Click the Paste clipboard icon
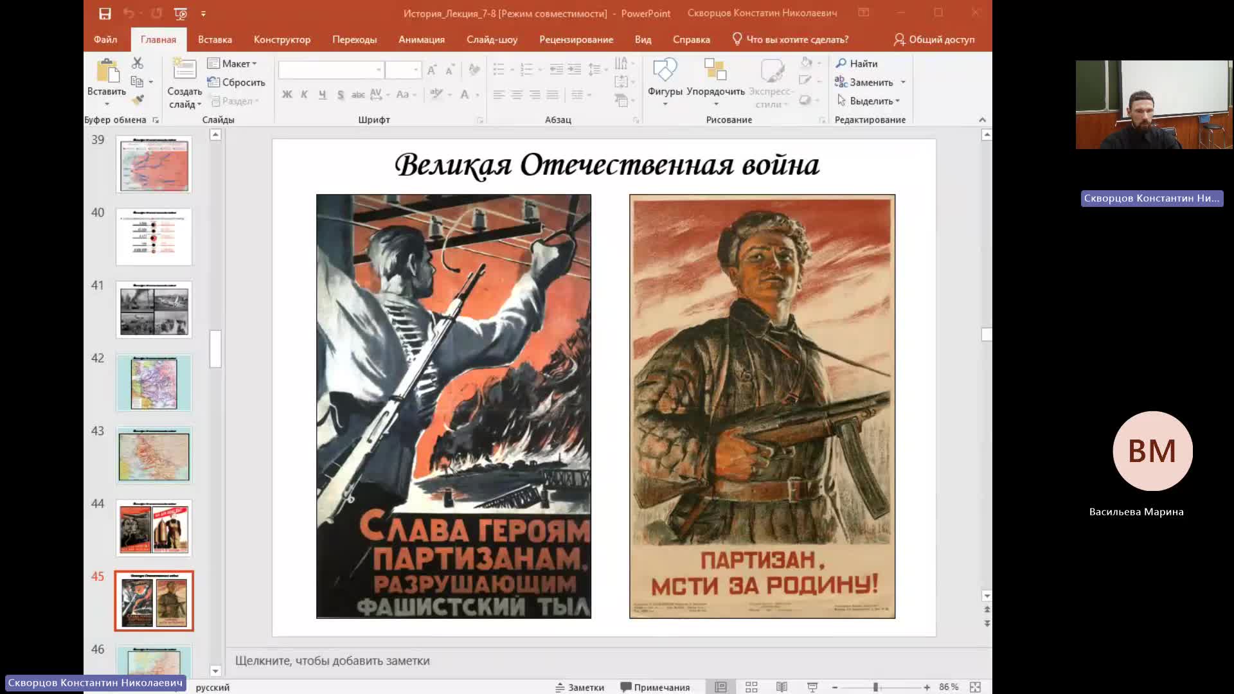 107,71
